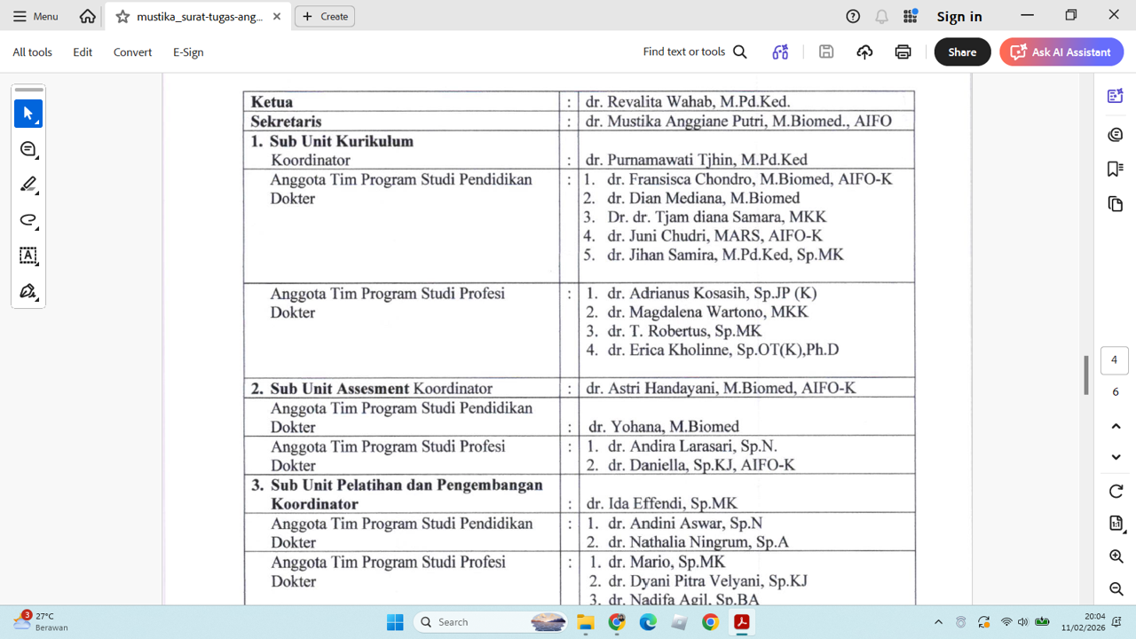The height and width of the screenshot is (639, 1136).
Task: Click the Share button
Action: click(962, 52)
